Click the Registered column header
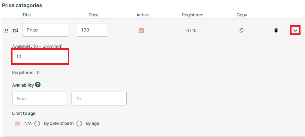Viewport: 305px width, 137px height. tap(193, 15)
